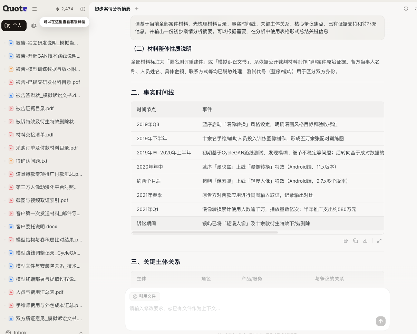Click heading 三、关键主体关系
417x334 pixels.
click(155, 262)
